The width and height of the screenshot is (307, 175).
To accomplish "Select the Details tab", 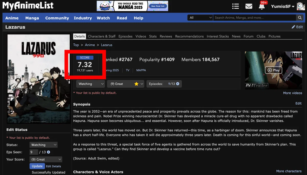I will click(80, 36).
